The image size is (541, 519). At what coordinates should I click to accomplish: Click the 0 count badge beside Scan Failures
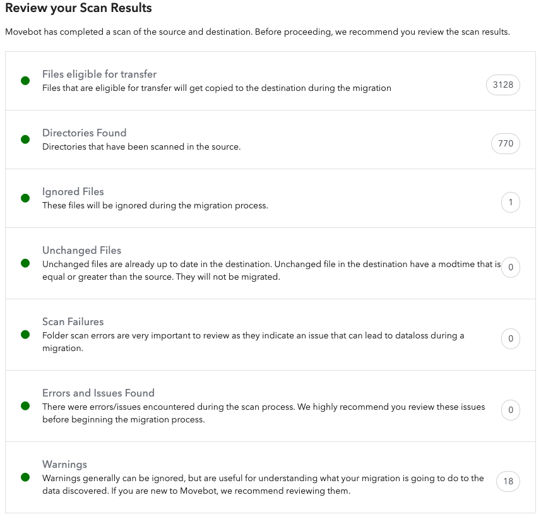coord(510,338)
